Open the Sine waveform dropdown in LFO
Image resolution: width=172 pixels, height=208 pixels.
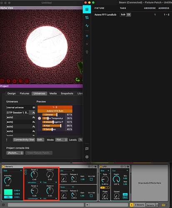click(105, 171)
